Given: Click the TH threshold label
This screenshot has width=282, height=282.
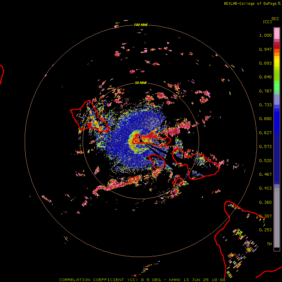Looking at the screenshot, I should pyautogui.click(x=269, y=244).
